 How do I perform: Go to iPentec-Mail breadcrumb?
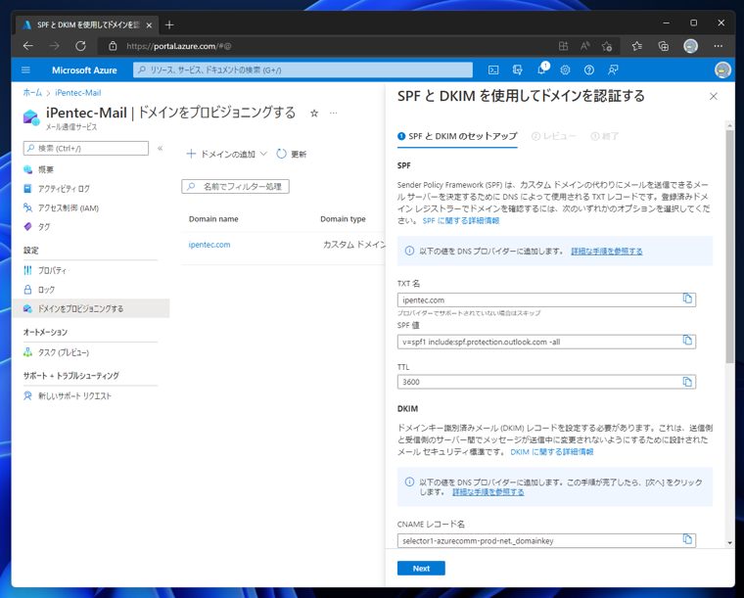(77, 93)
